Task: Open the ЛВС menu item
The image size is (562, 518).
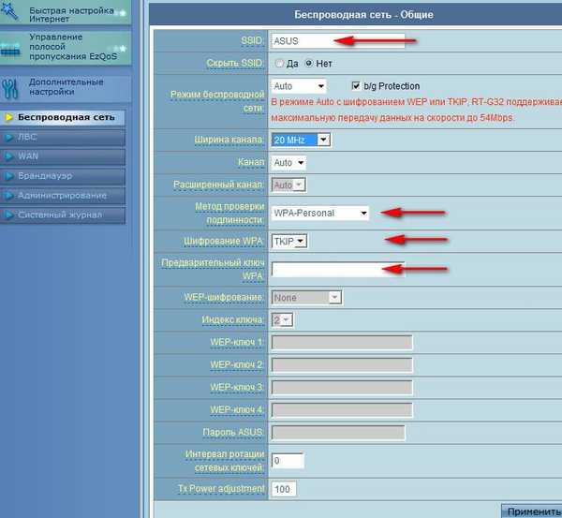Action: coord(63,138)
